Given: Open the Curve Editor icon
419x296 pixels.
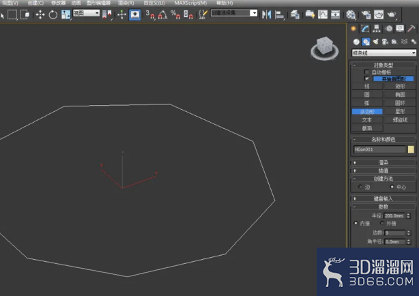Looking at the screenshot, I should point(323,14).
